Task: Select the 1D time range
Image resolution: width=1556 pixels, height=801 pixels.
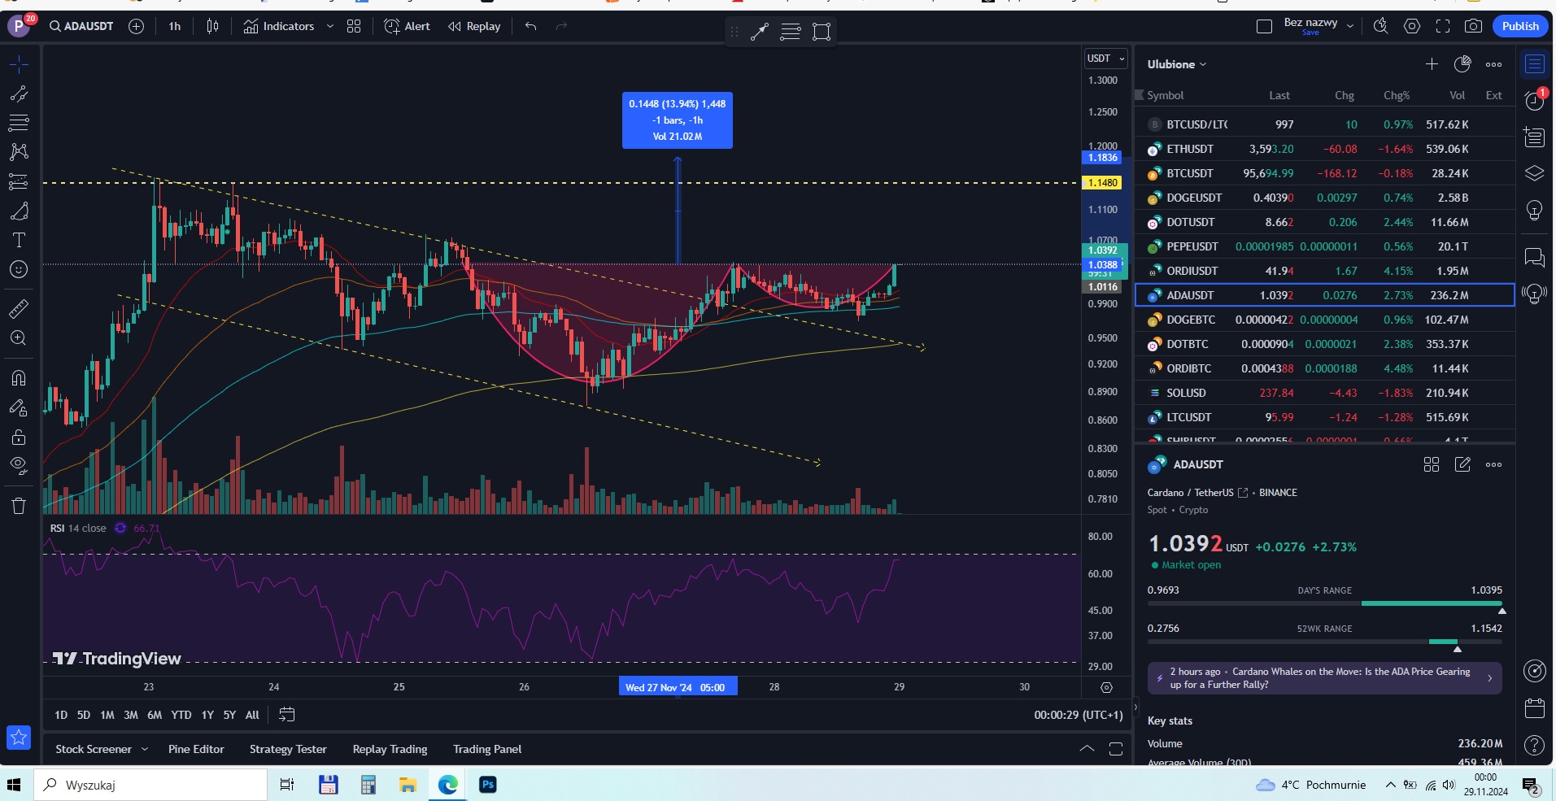Action: [61, 715]
